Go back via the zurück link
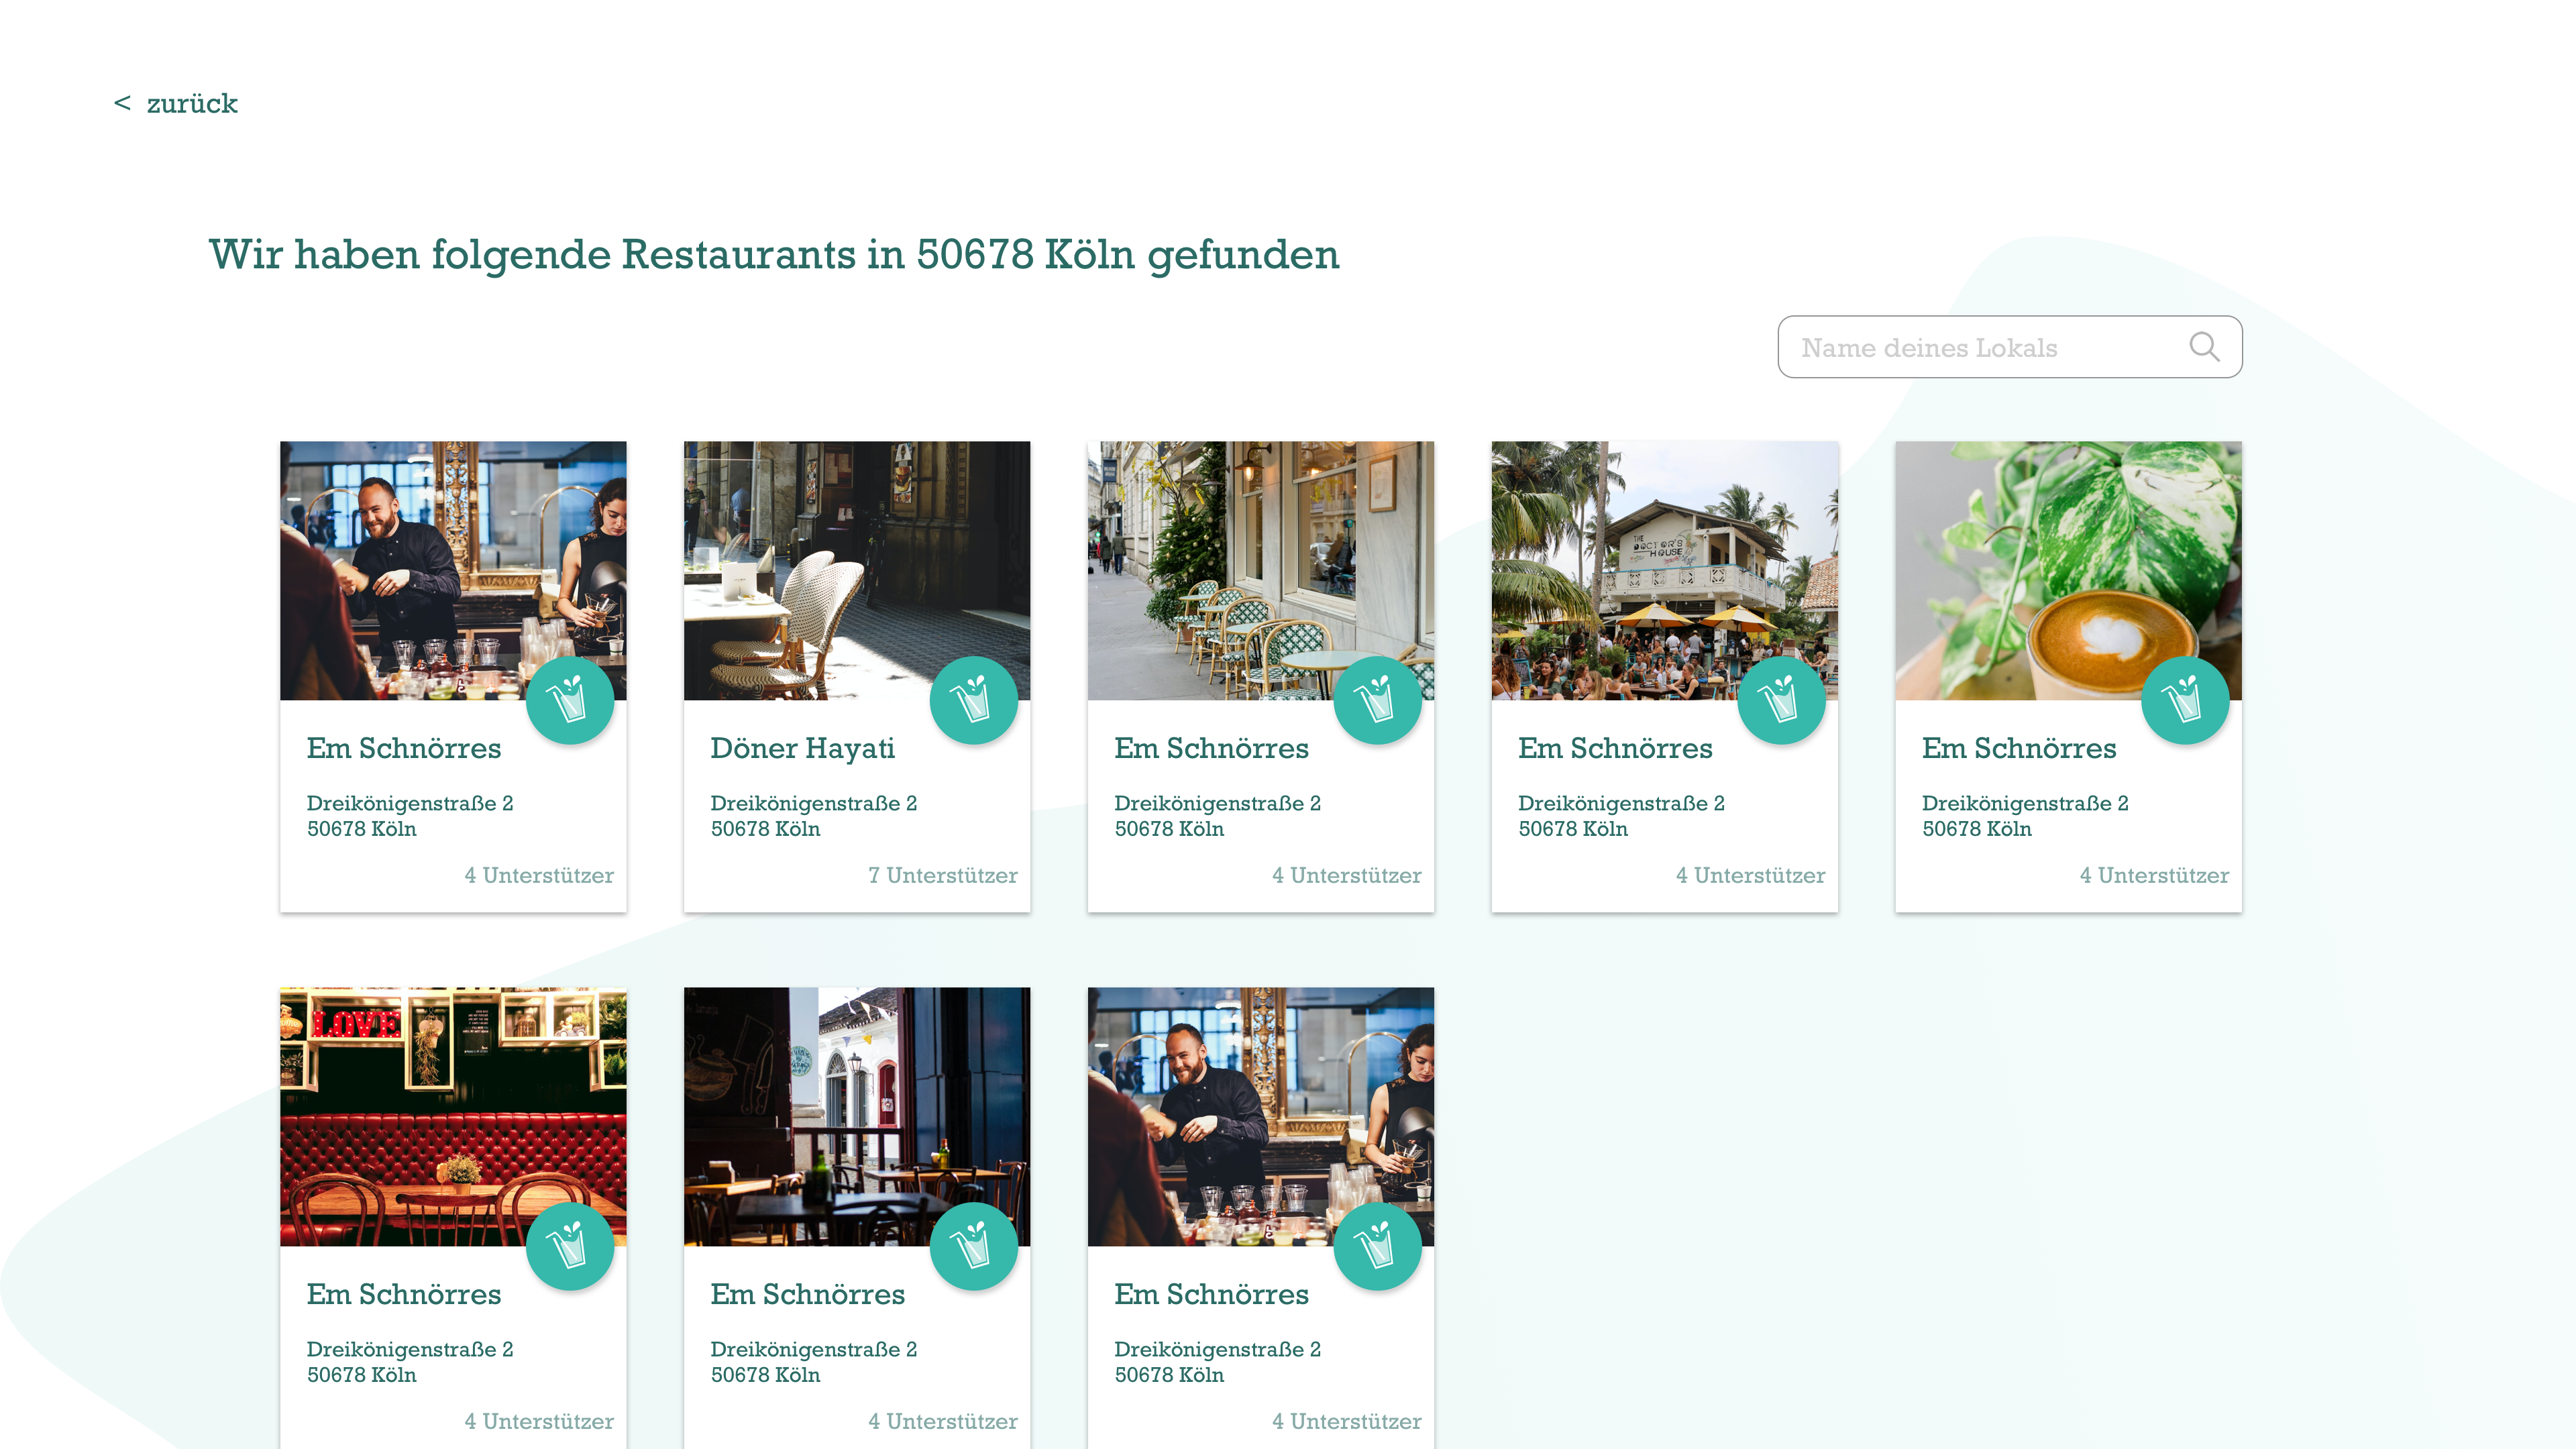This screenshot has height=1449, width=2576. coord(192,104)
